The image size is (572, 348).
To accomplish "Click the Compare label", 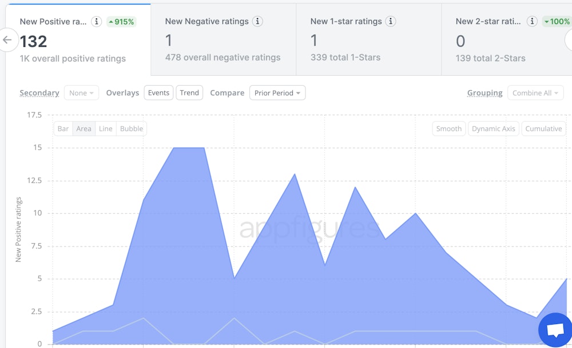I will coord(227,93).
